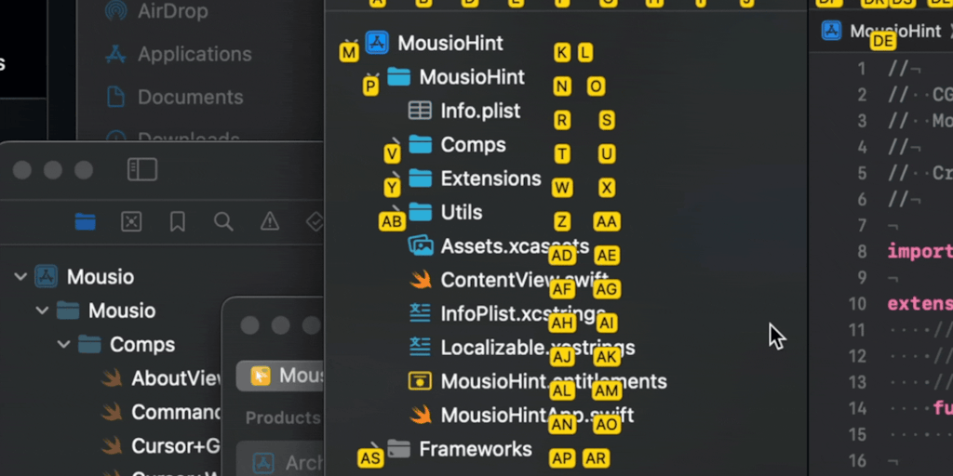Open the Find navigator magnifier icon
The height and width of the screenshot is (476, 953).
[223, 221]
